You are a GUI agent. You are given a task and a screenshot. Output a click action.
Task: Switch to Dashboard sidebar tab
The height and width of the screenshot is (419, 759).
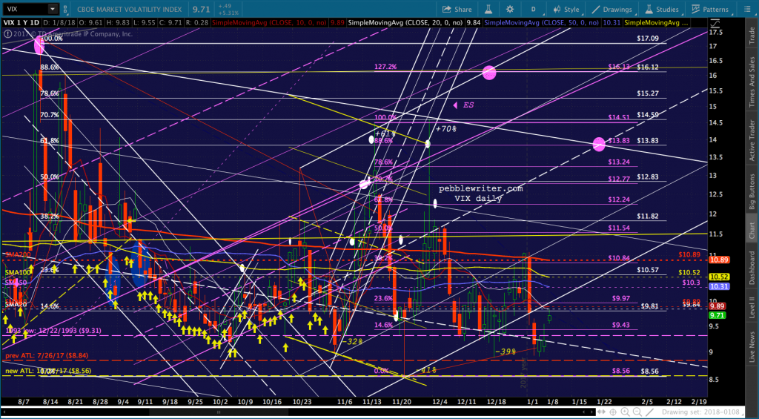[x=752, y=269]
